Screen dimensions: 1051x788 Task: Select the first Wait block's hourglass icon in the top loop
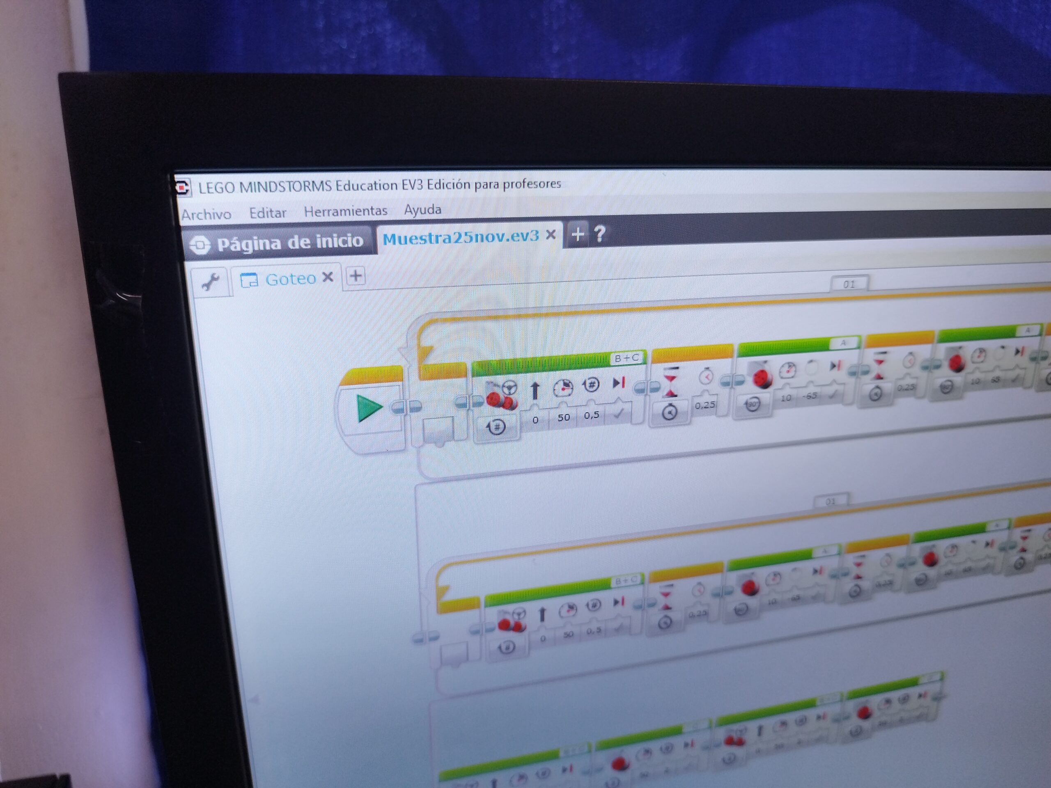(670, 382)
